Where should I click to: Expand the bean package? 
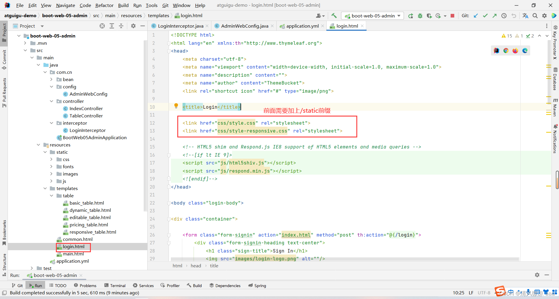pos(52,79)
